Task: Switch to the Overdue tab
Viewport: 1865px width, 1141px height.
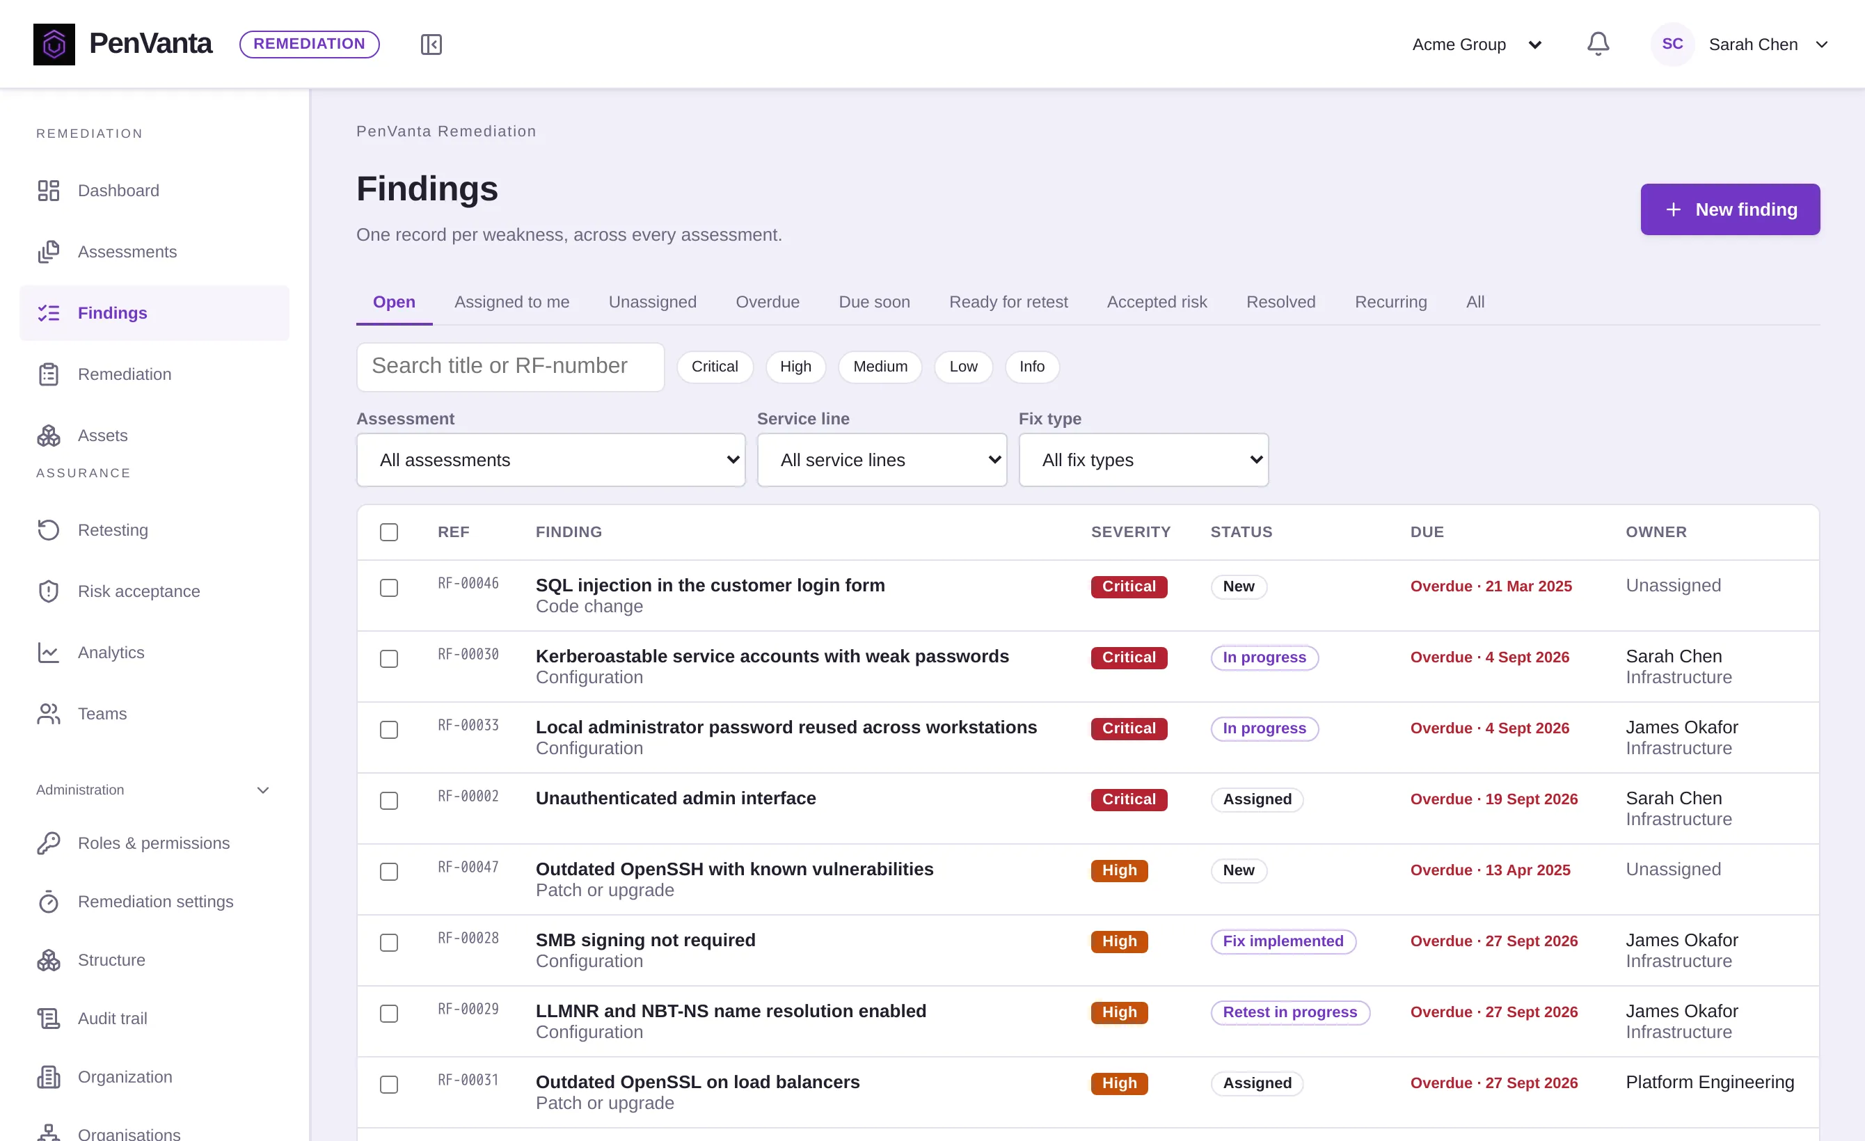Action: 768,302
